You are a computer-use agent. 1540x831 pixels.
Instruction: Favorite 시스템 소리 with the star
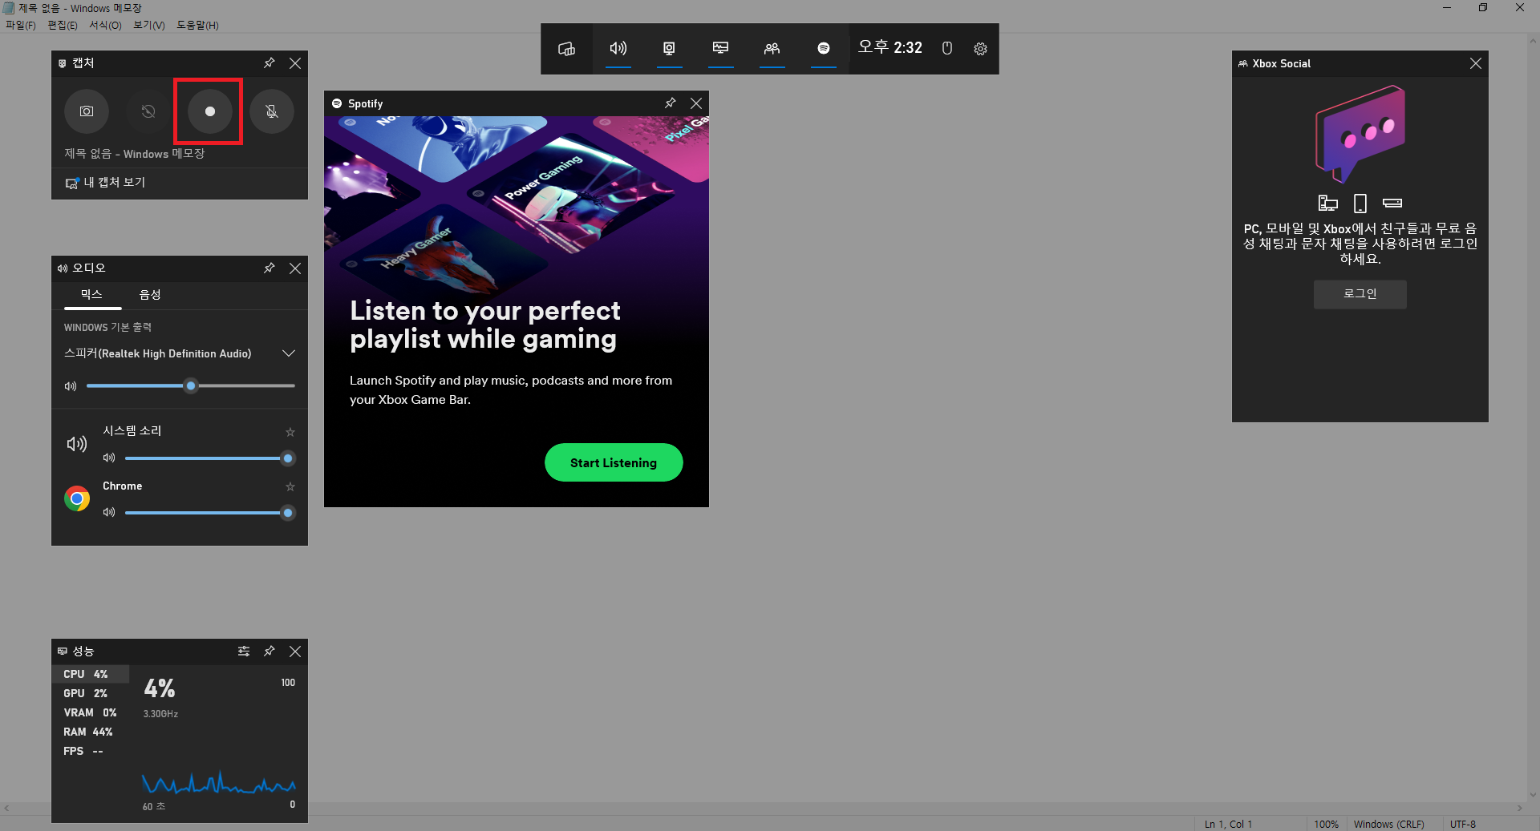pos(290,432)
